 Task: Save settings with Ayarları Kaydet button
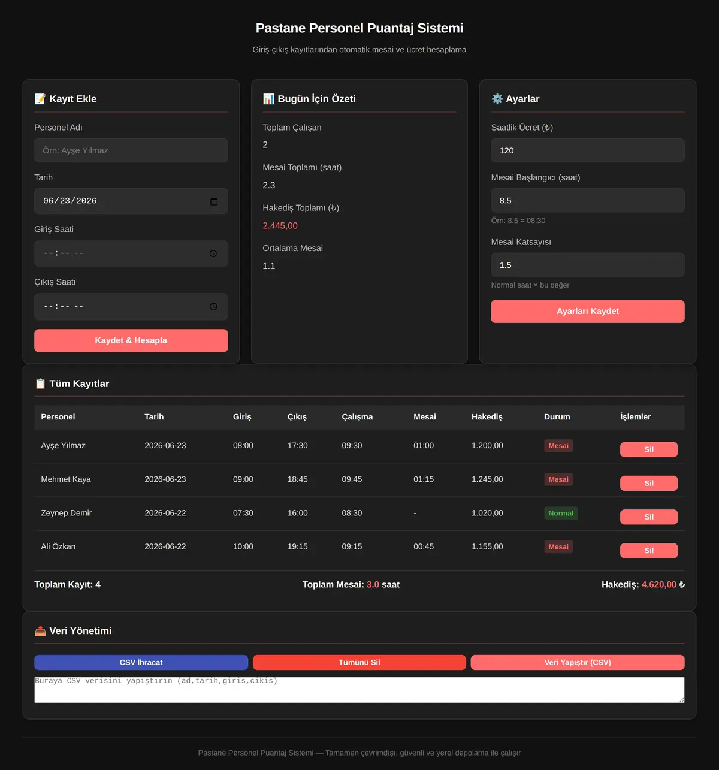pos(588,312)
